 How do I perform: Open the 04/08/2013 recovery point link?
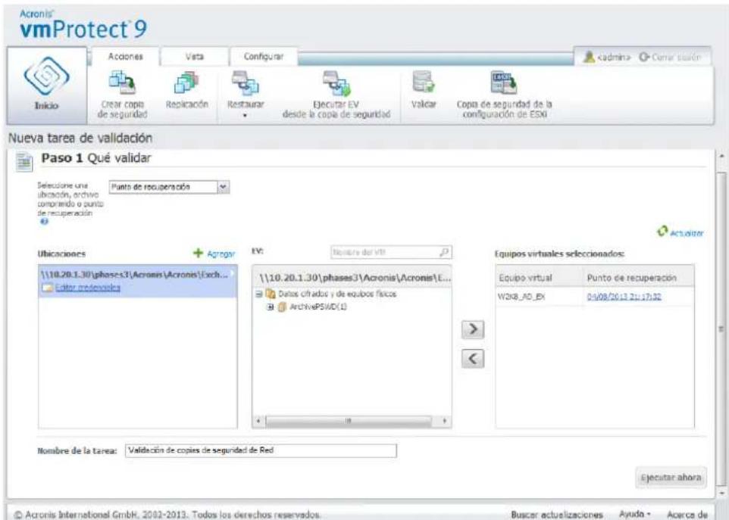624,296
